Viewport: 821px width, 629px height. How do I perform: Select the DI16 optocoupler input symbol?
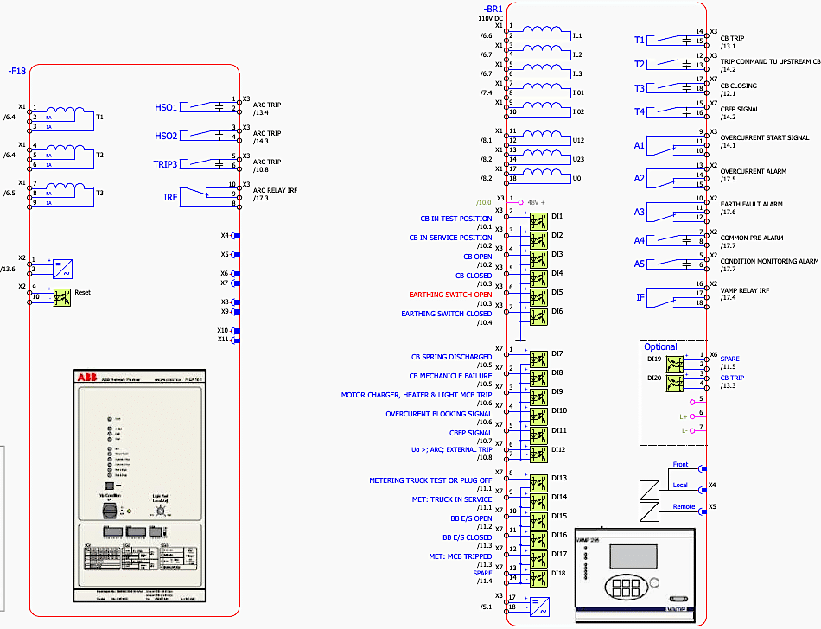tap(538, 540)
